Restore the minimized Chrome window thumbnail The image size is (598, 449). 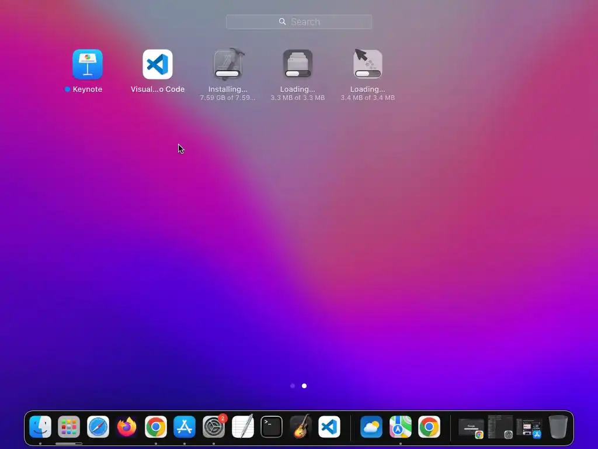(x=471, y=427)
